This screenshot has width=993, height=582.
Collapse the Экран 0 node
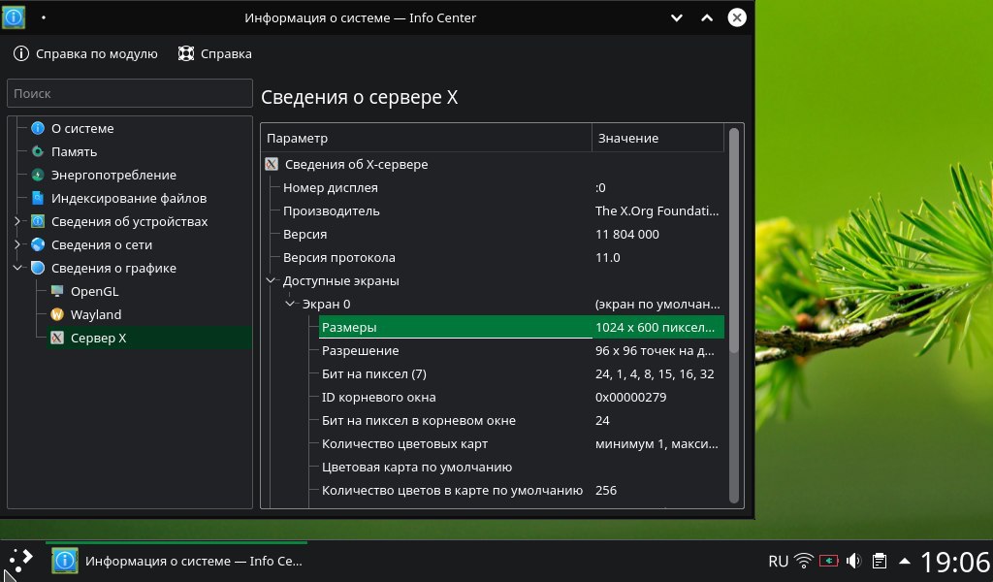(x=290, y=304)
